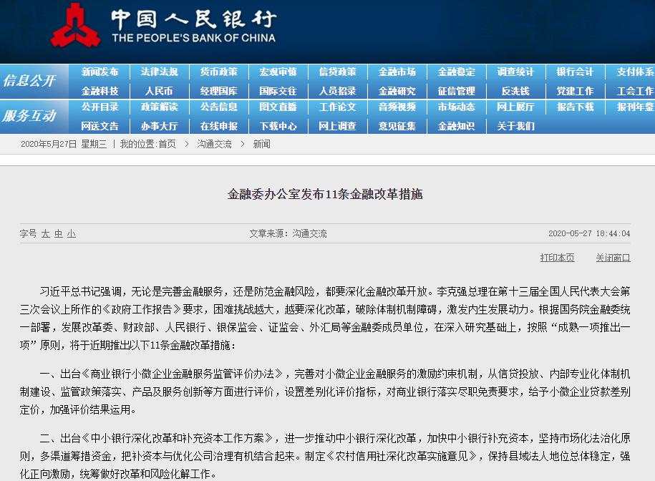Open the 公开目录 menu item

100,107
